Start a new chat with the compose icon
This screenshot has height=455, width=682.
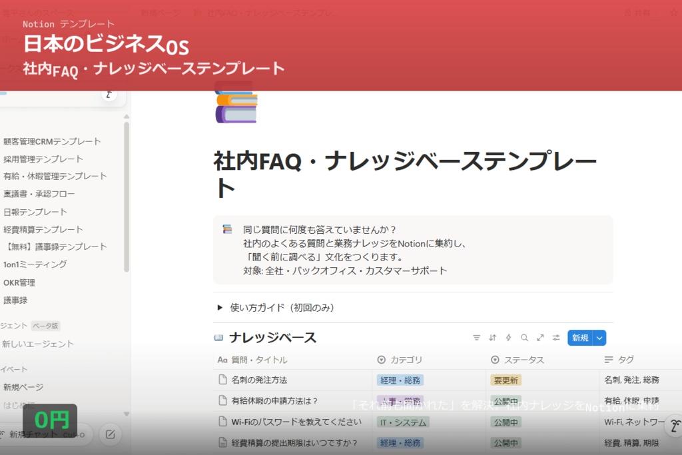click(110, 433)
